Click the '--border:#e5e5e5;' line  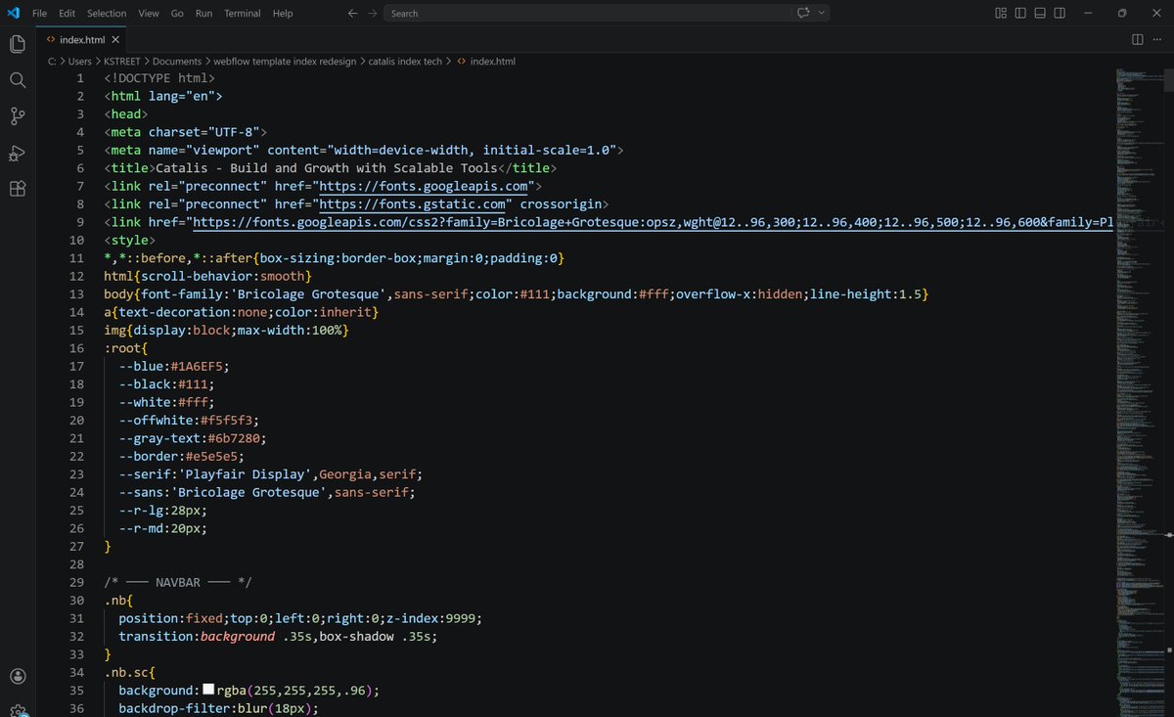(182, 457)
